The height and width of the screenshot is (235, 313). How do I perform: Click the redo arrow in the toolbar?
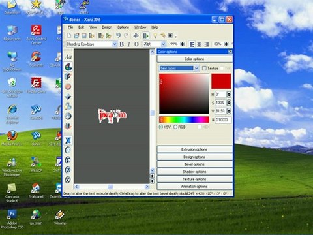[126, 35]
